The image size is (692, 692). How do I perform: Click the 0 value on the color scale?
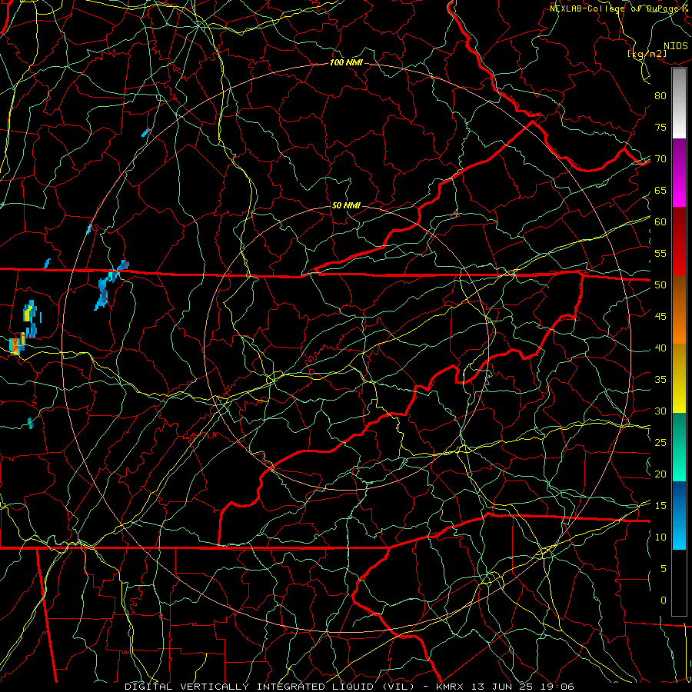coord(664,601)
